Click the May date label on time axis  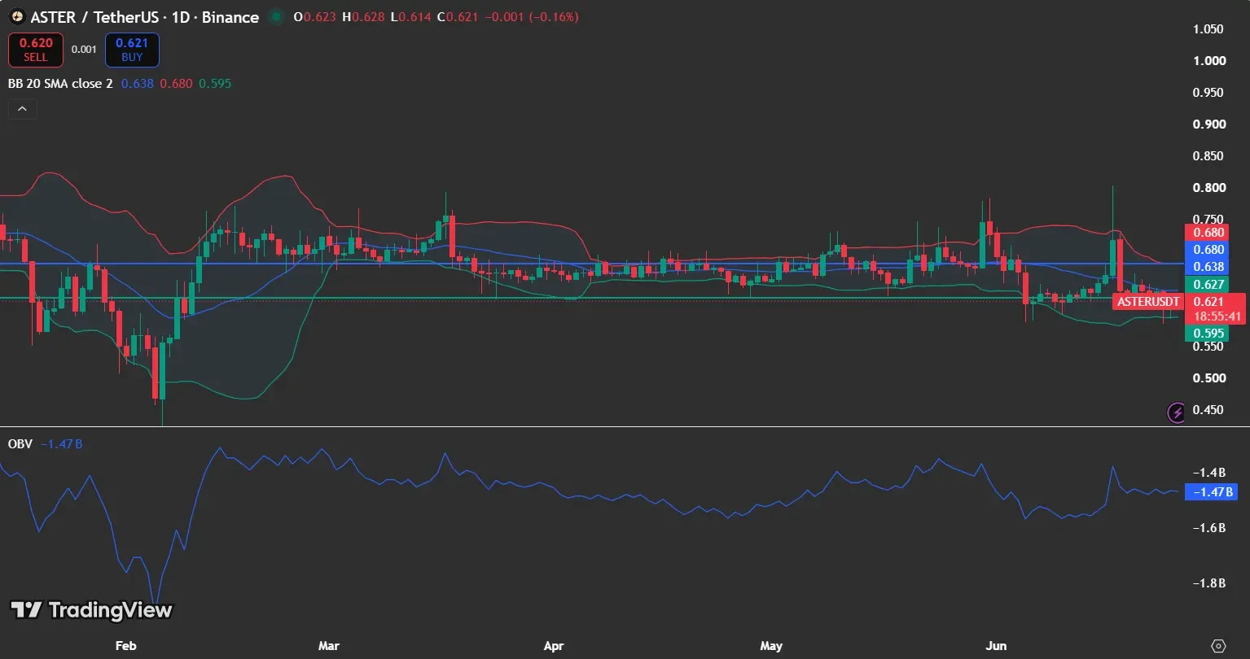[771, 646]
